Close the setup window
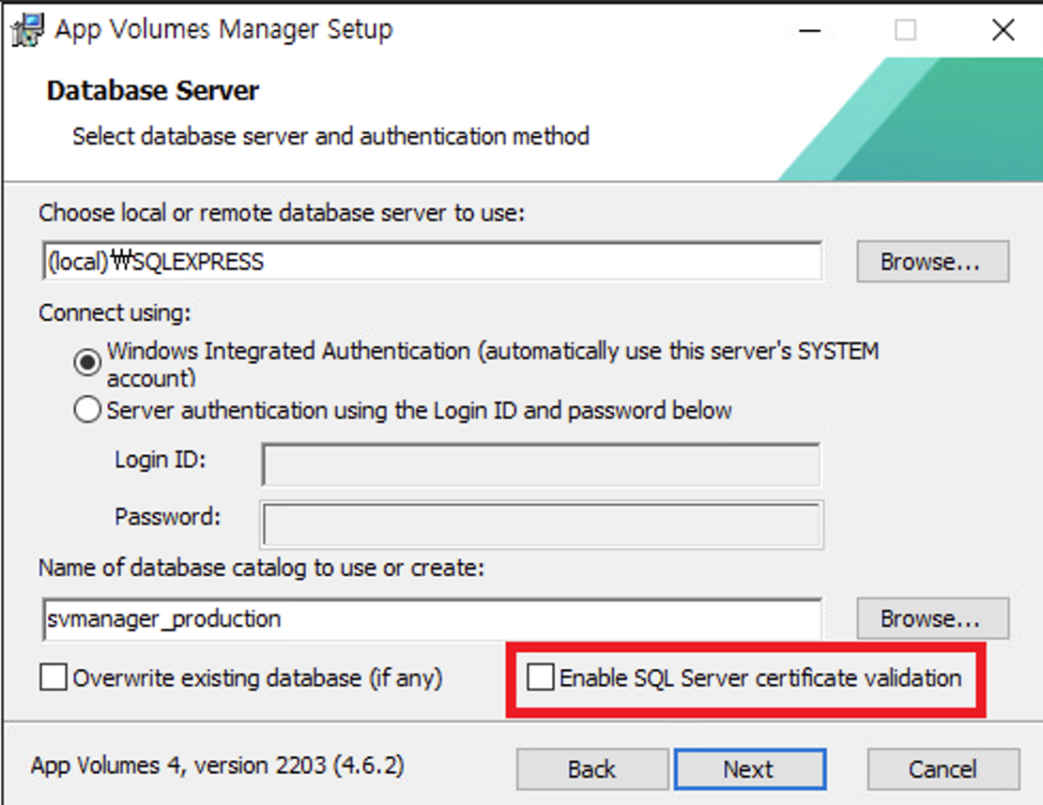The image size is (1043, 805). pyautogui.click(x=1003, y=30)
